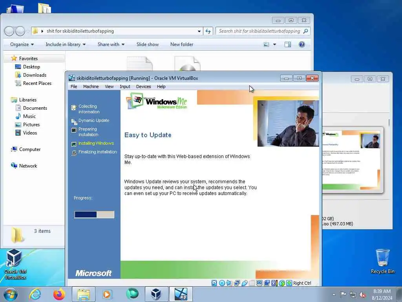Screen dimensions: 402x302
Task: Click the recording status icon in VirtualBox
Action: tap(267, 283)
